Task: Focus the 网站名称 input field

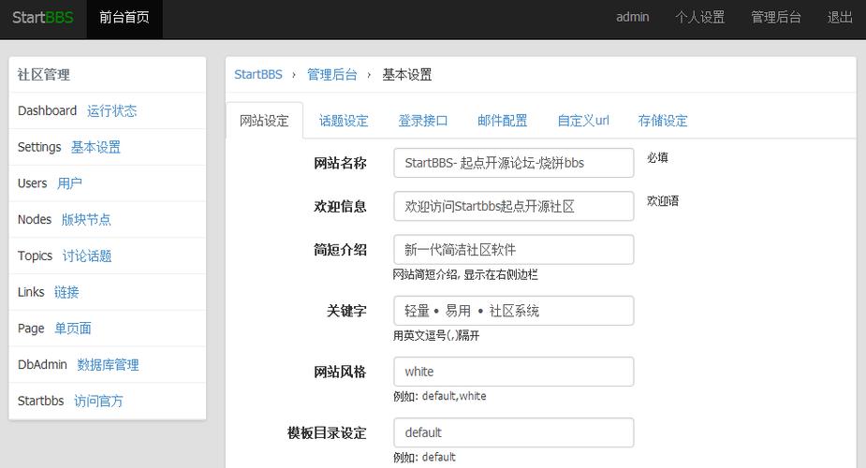Action: [x=514, y=163]
